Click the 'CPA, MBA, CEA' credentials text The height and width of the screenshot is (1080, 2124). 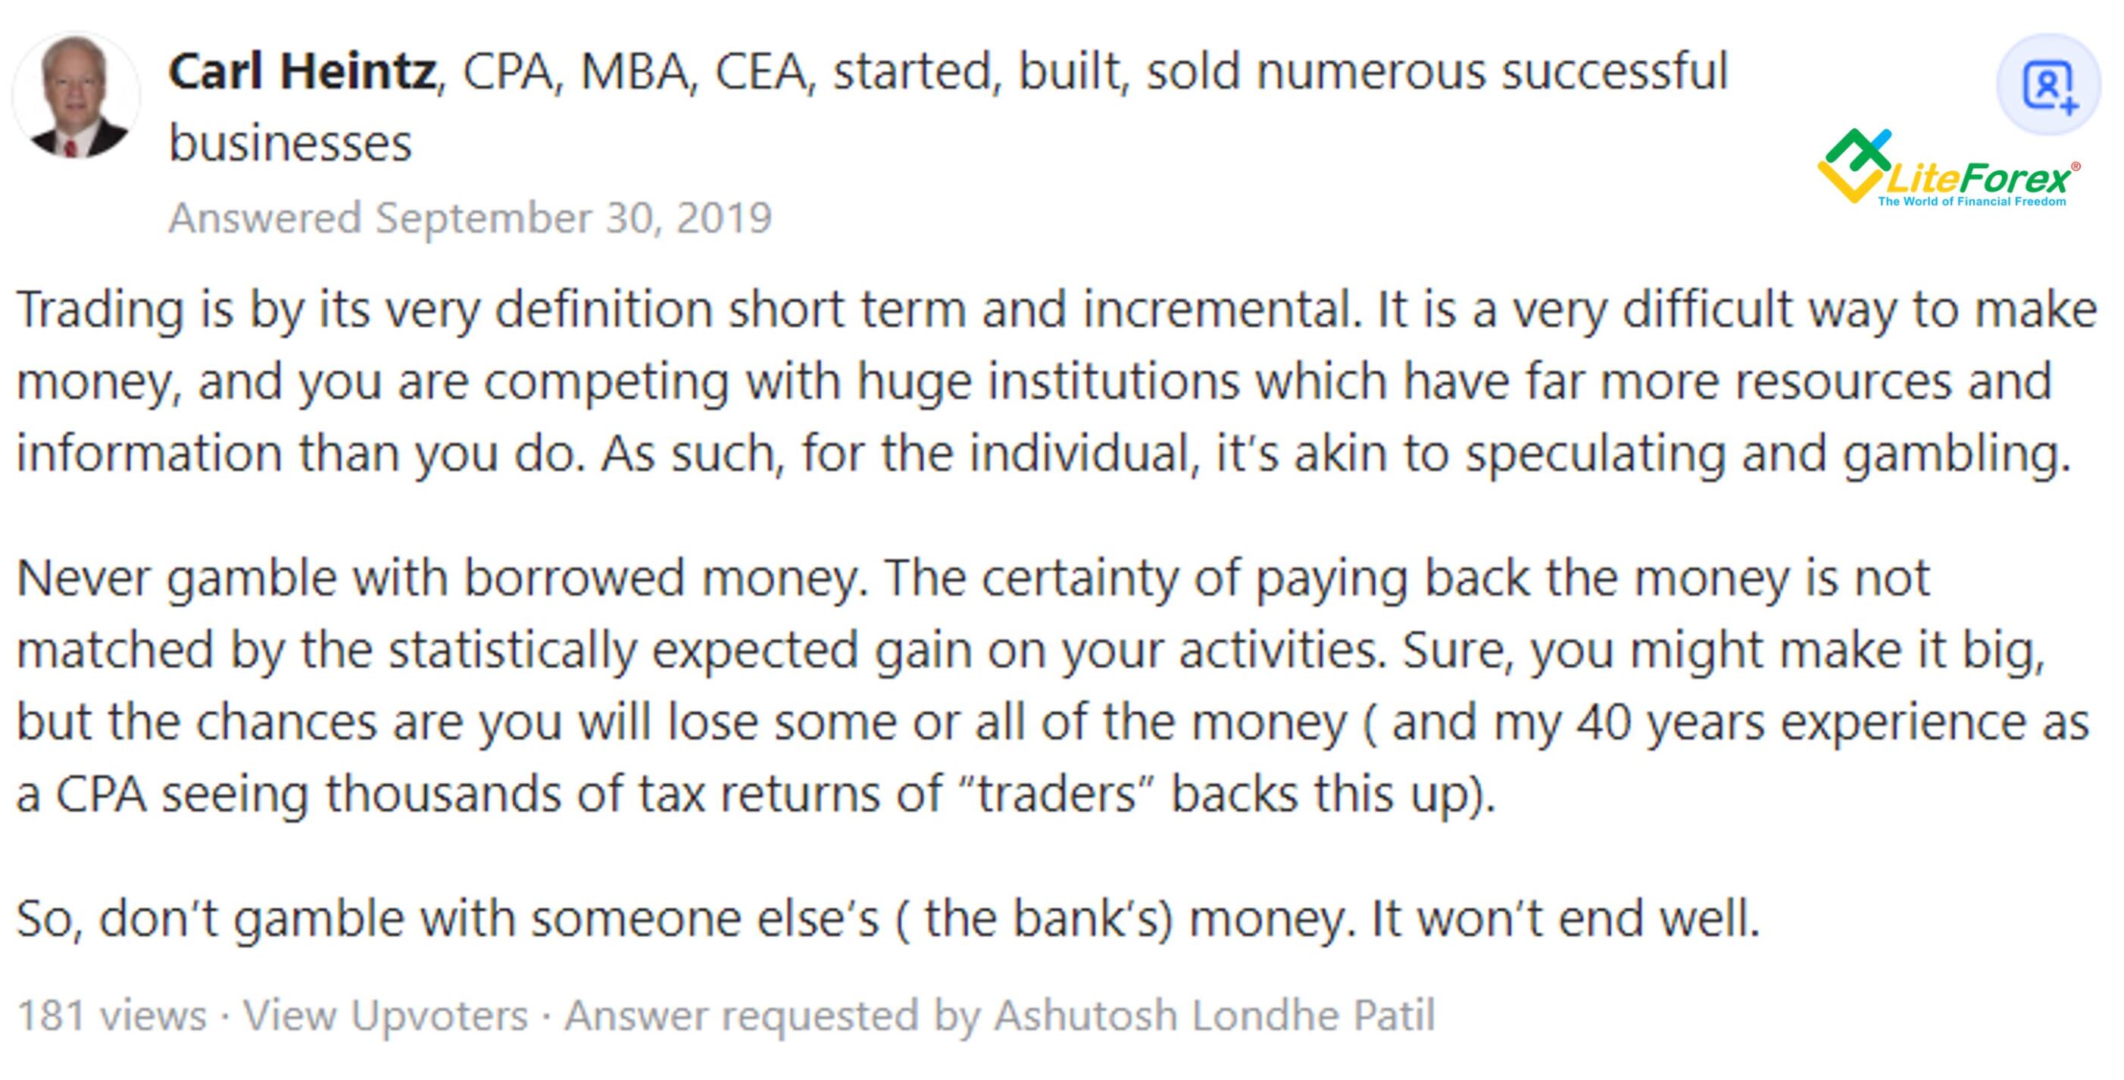pyautogui.click(x=633, y=71)
